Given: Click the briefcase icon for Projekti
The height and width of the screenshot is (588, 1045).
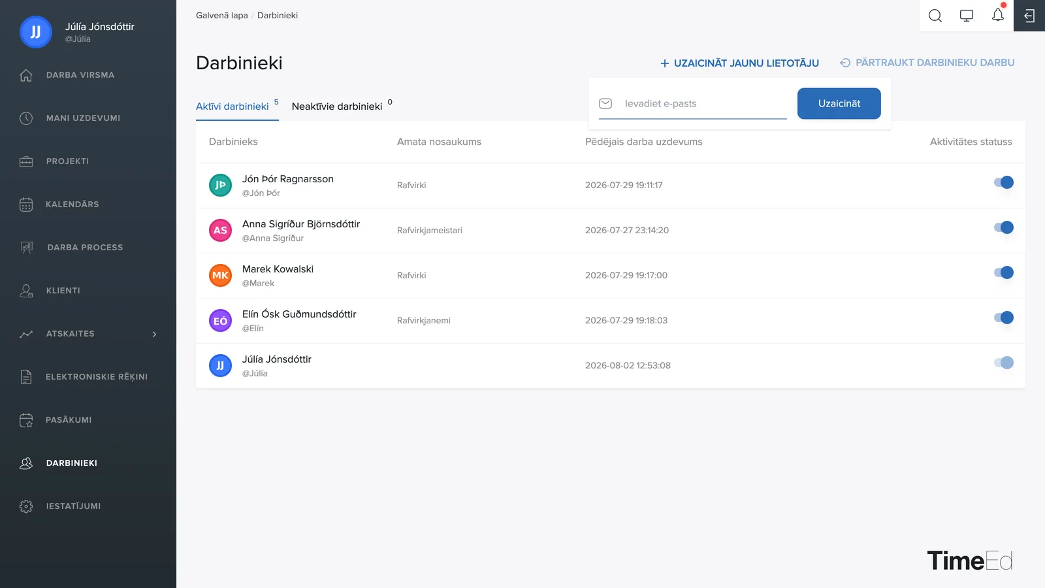Looking at the screenshot, I should (x=26, y=161).
